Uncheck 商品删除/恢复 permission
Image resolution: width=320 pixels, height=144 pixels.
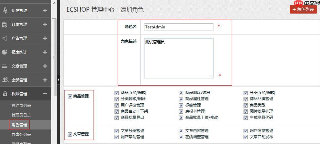(181, 93)
